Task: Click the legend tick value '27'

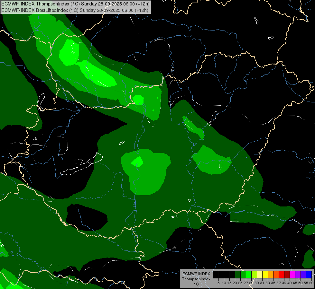Action: (x=246, y=283)
